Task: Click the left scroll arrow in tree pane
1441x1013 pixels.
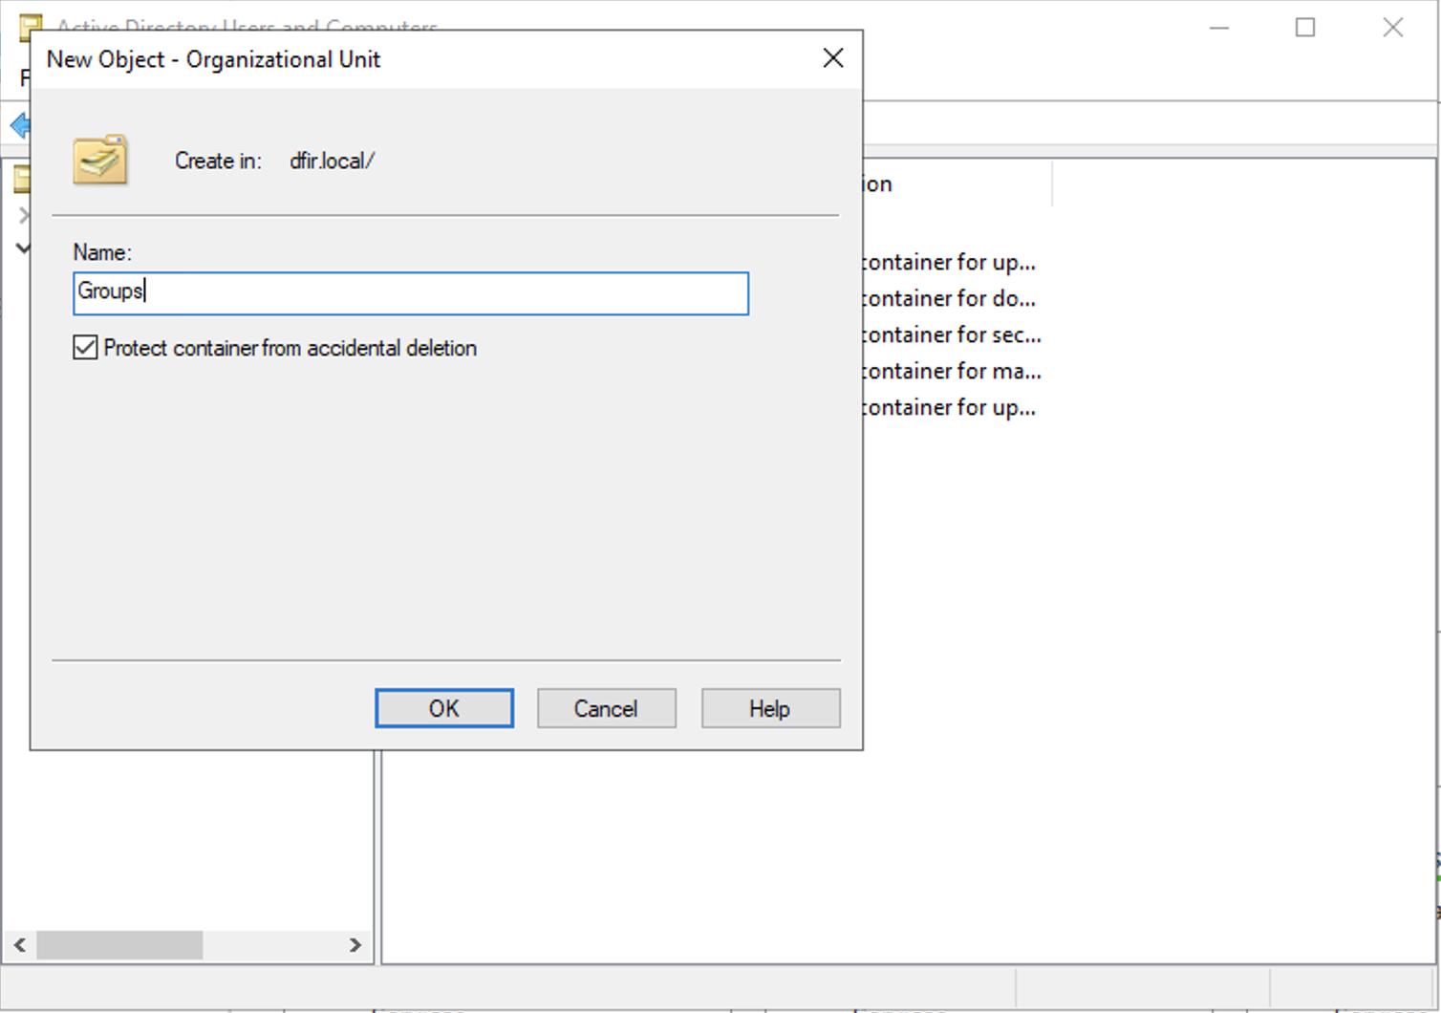Action: pos(19,945)
